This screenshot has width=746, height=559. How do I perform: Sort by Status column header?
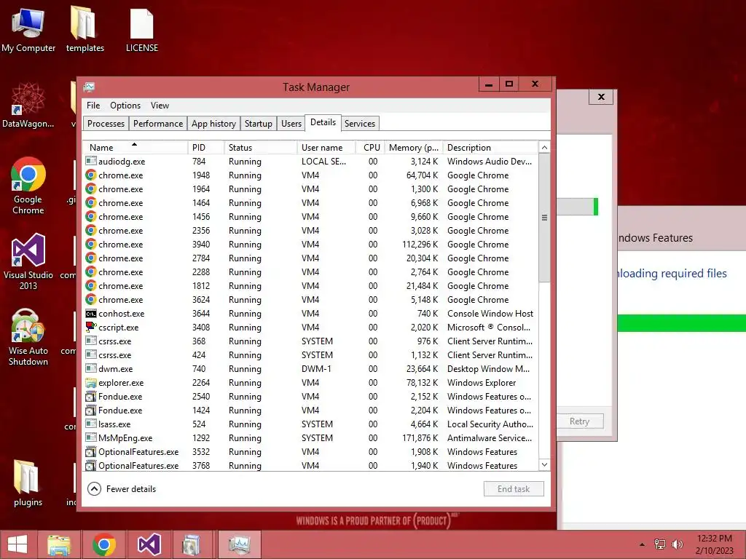point(261,147)
